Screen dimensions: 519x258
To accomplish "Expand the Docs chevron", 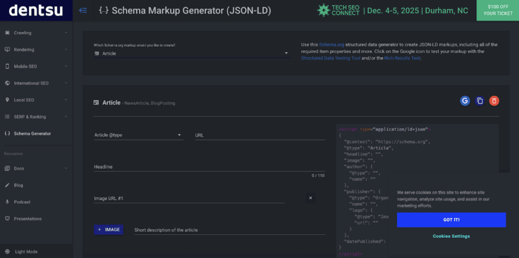I will click(x=66, y=168).
